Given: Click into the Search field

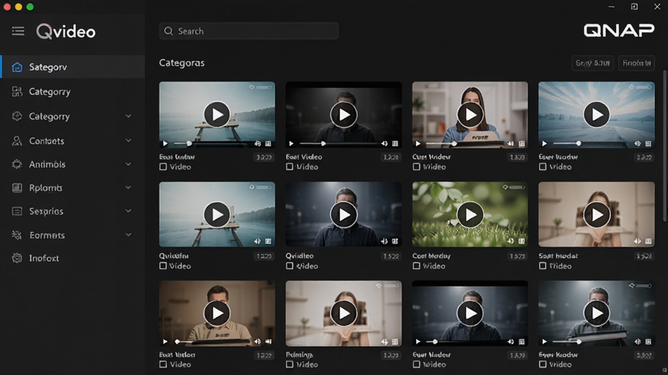Looking at the screenshot, I should pos(249,31).
